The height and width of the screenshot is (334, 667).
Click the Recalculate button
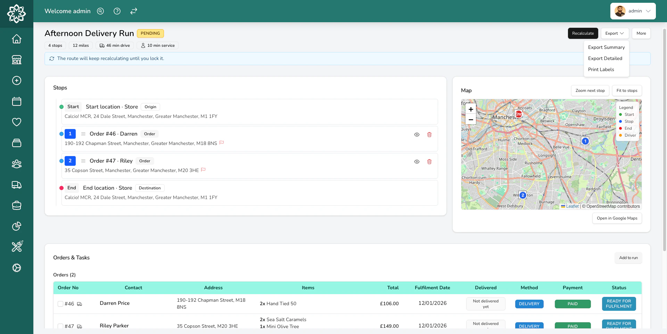[x=583, y=33]
